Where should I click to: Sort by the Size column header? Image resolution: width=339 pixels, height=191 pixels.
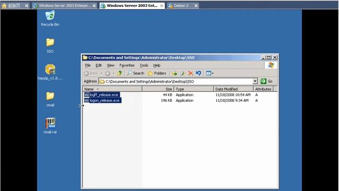coord(158,89)
